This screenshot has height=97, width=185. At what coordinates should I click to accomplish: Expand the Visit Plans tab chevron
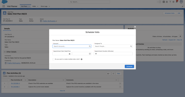click(29, 7)
